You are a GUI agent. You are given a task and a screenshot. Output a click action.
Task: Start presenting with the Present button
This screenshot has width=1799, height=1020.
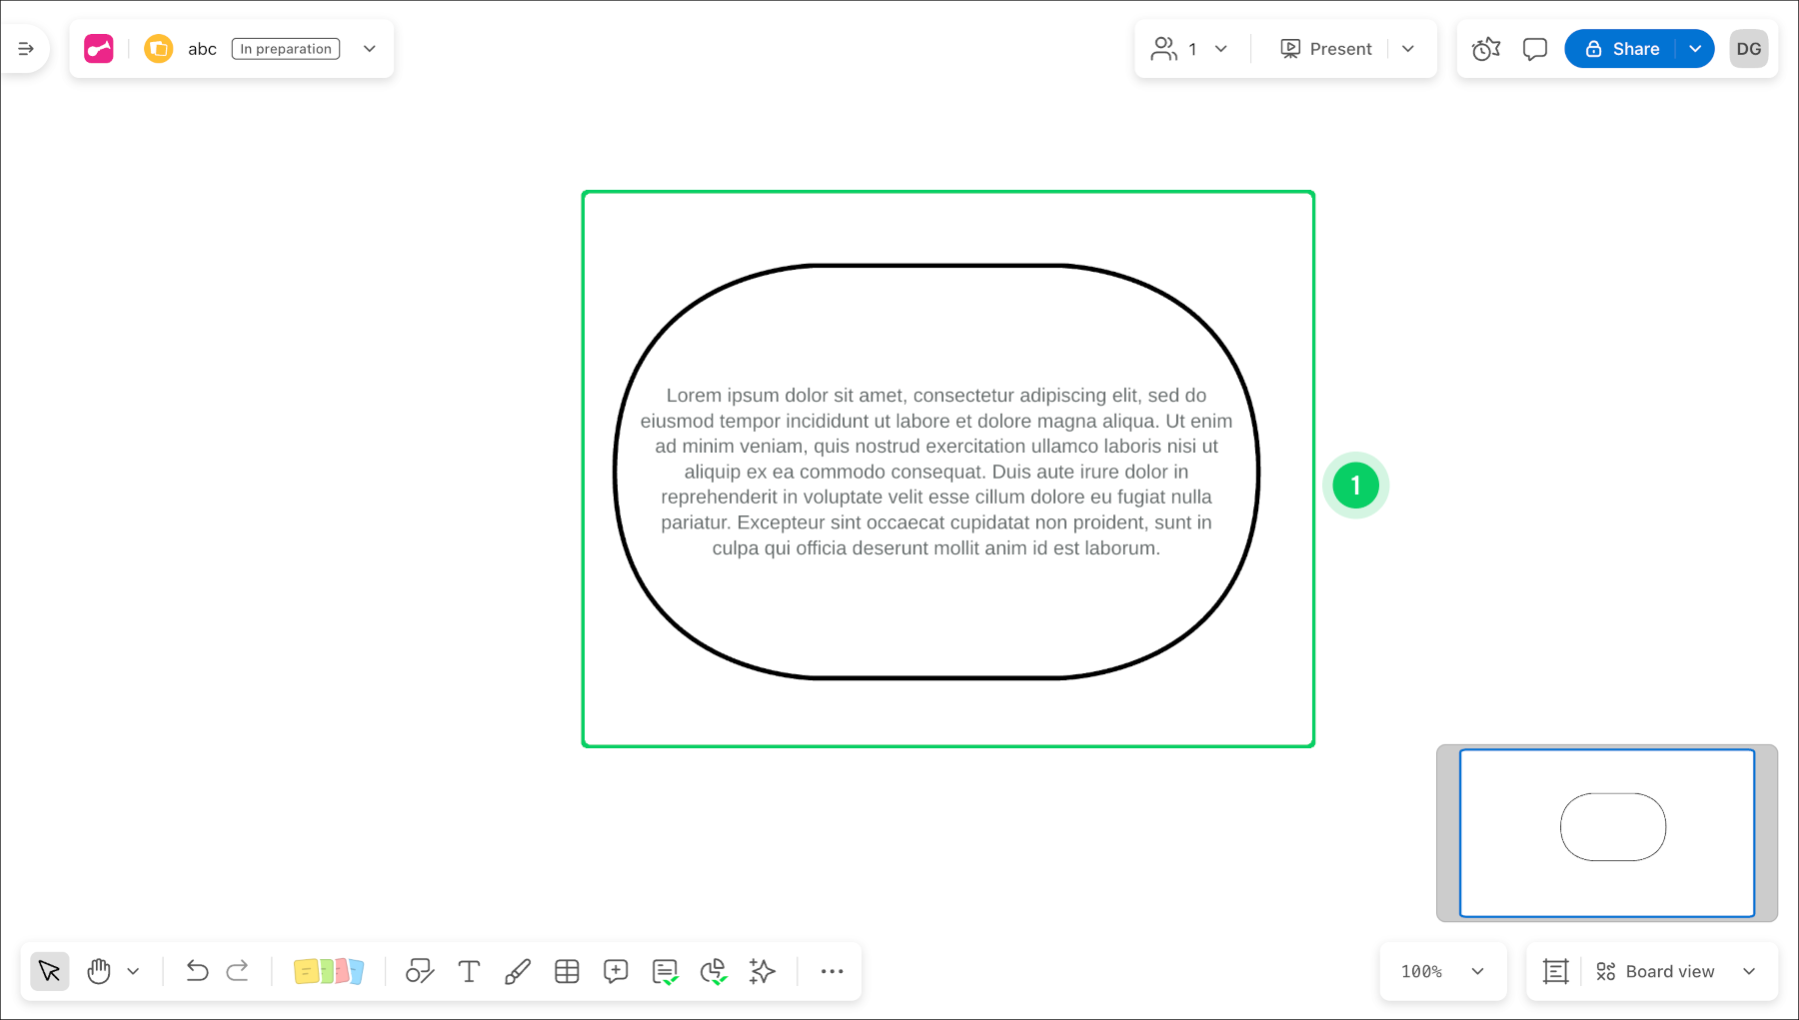1327,48
